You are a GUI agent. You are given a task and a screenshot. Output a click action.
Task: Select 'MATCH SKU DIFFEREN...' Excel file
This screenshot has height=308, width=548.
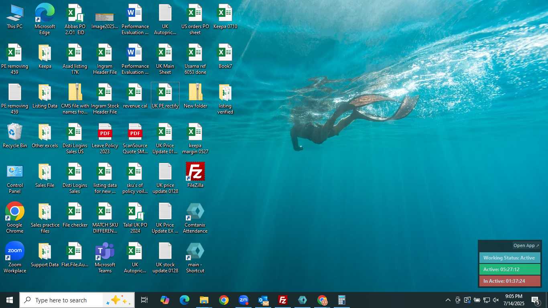point(105,218)
